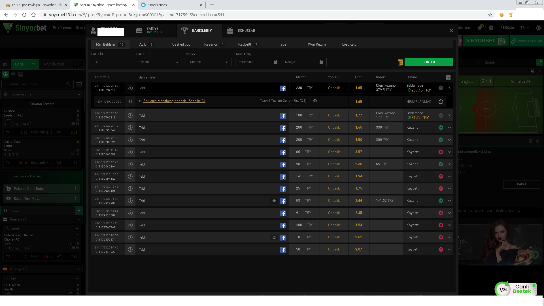Close the bets modal with X
Image resolution: width=544 pixels, height=306 pixels.
point(452,31)
